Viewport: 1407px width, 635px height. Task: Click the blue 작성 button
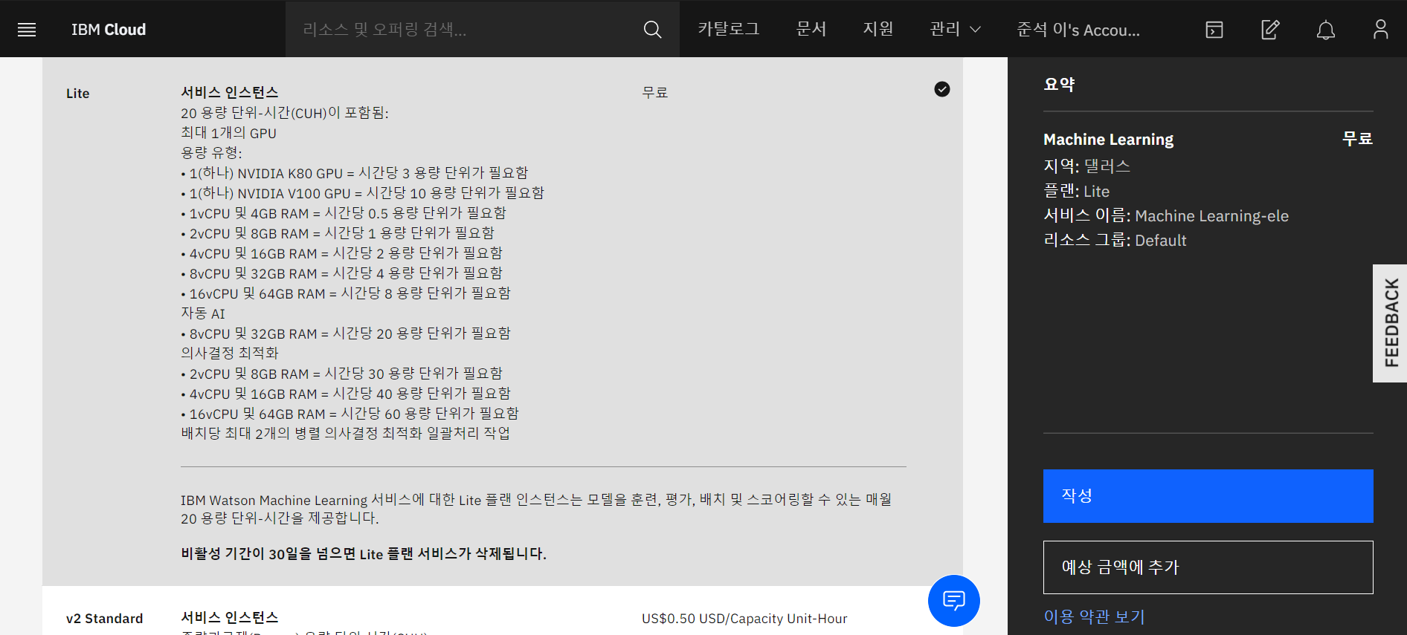pos(1208,495)
